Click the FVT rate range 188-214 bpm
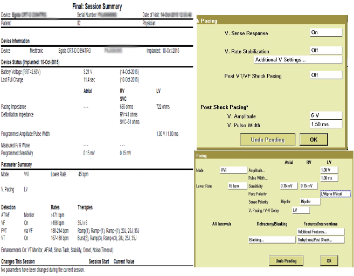The height and width of the screenshot is (276, 354). pyautogui.click(x=60, y=231)
